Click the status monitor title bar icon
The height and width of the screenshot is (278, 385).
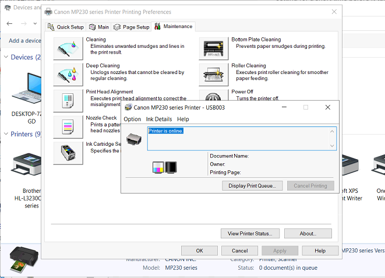click(128, 107)
